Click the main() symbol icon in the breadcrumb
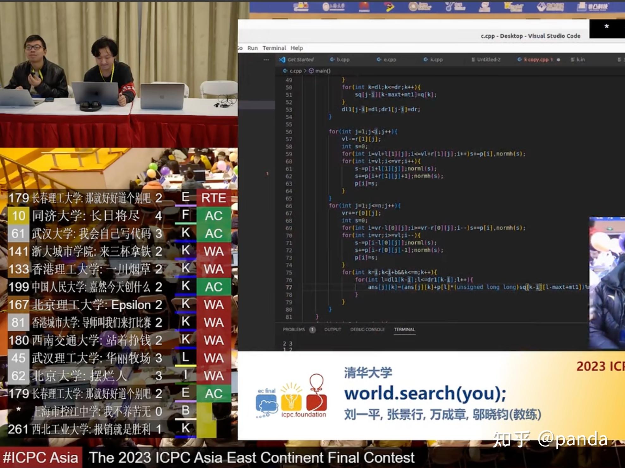This screenshot has height=468, width=625. [x=311, y=71]
